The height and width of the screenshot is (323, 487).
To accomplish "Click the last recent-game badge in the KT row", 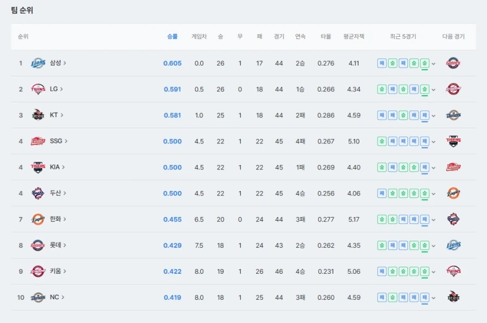I will point(425,115).
